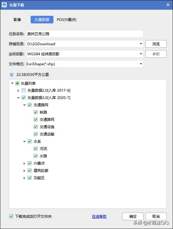Uncheck the parent 交通路网 group checkbox
The width and height of the screenshot is (173, 229).
[30, 105]
